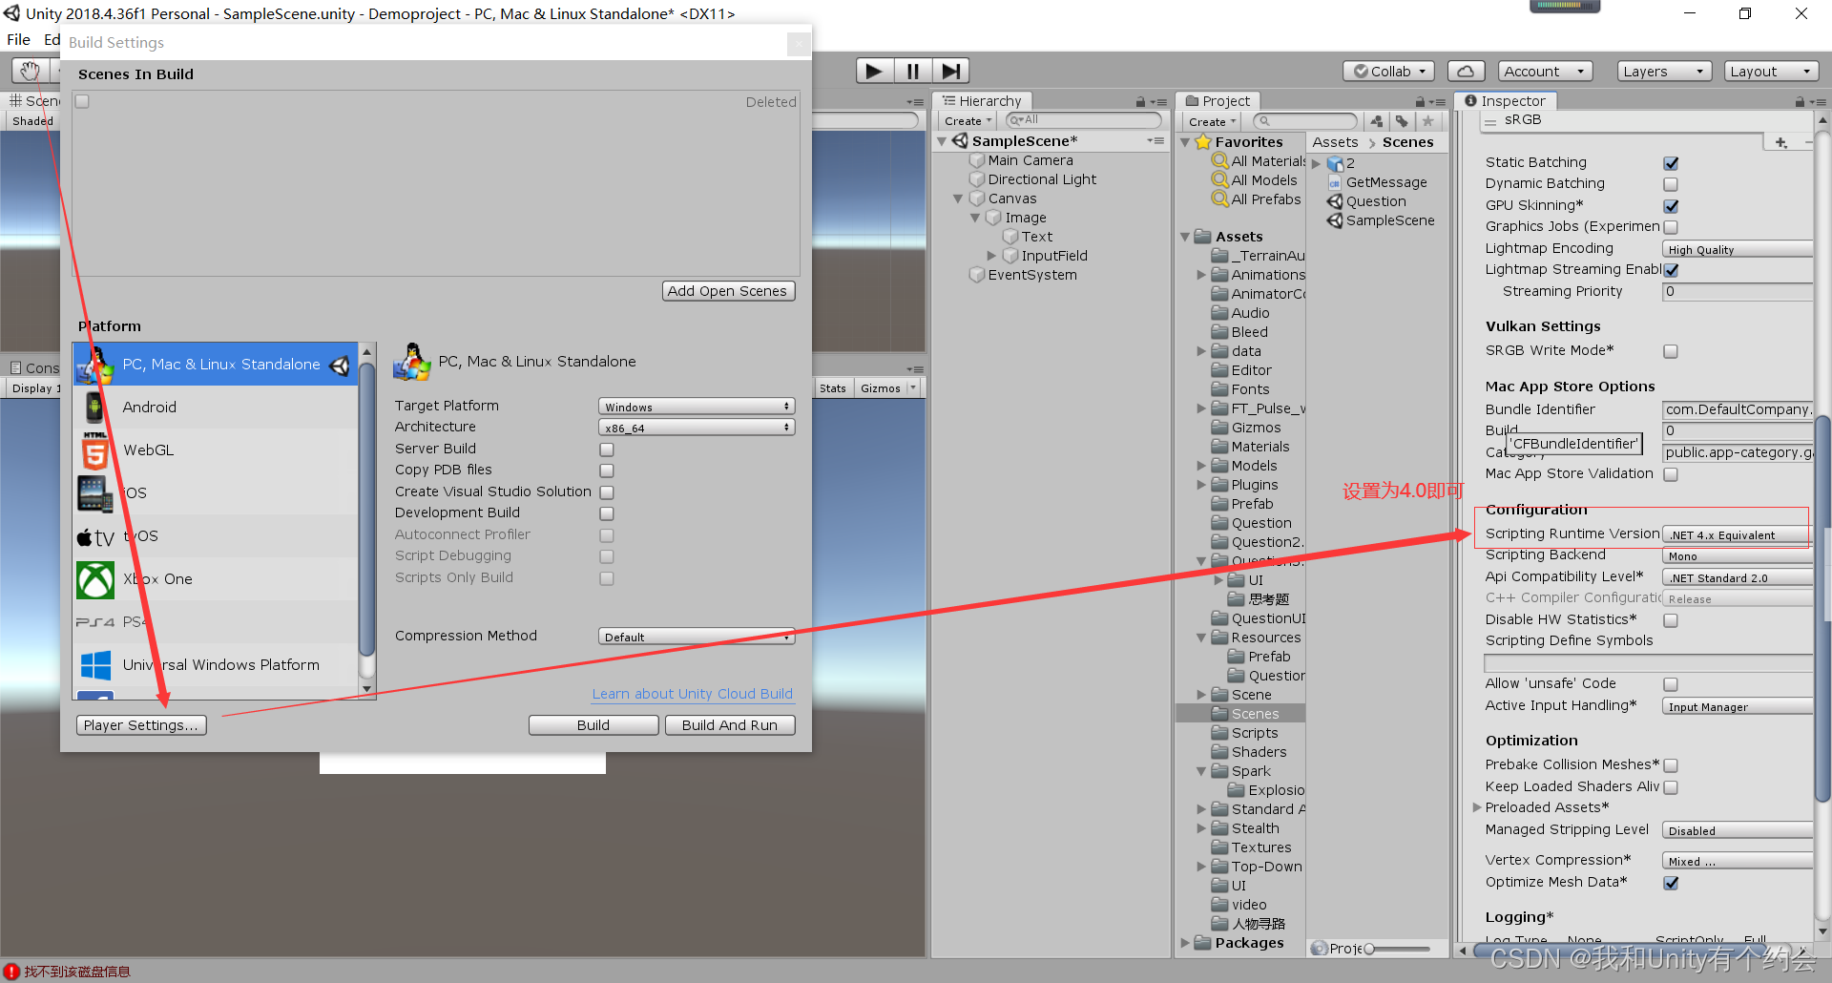Click Player Settings button
The width and height of the screenshot is (1832, 983).
point(141,725)
